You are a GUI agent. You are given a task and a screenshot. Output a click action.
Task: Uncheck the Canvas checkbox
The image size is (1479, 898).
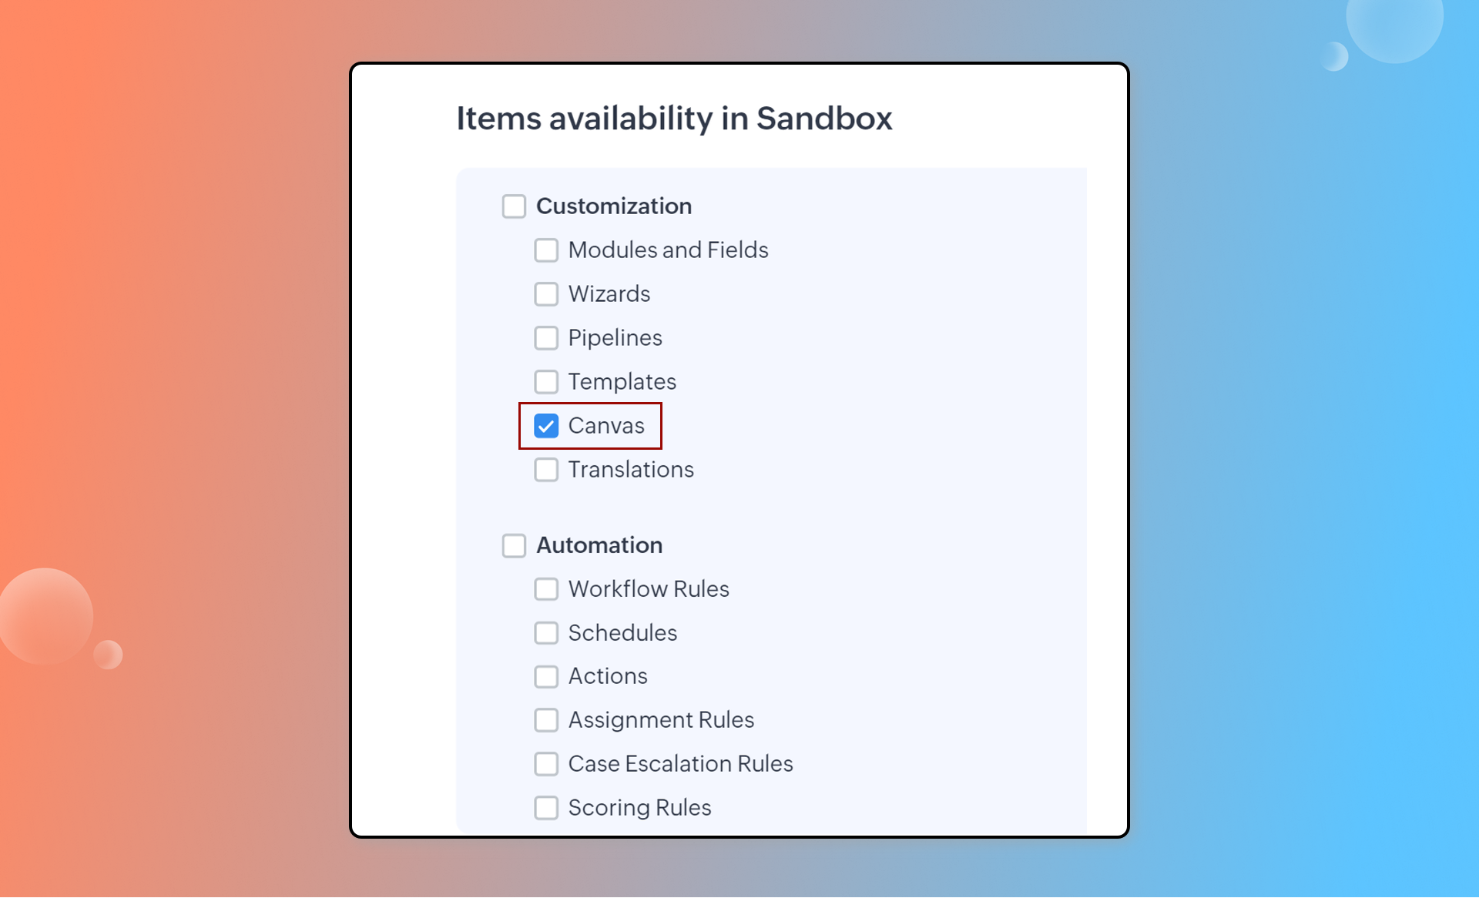(546, 426)
